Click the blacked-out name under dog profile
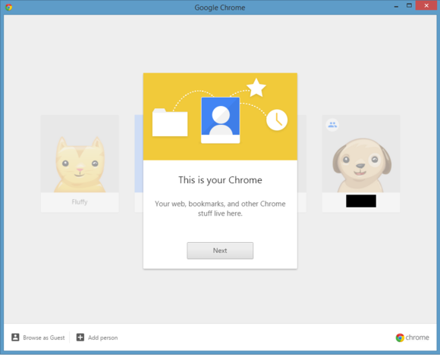 coord(361,201)
